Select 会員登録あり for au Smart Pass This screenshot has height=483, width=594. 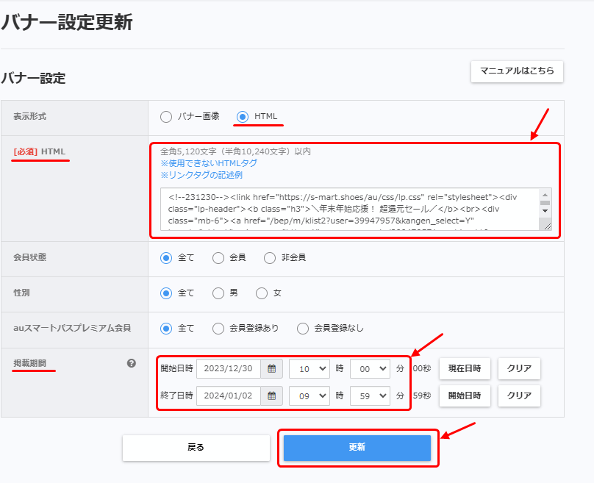point(218,329)
